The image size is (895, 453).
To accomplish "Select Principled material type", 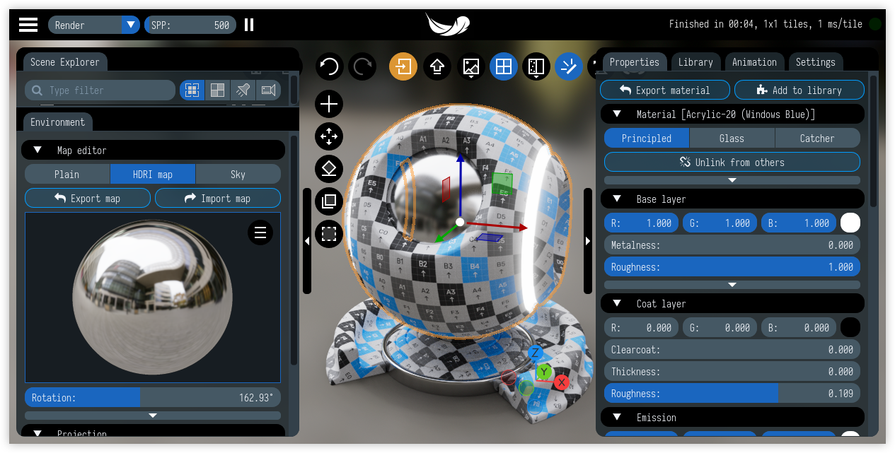I will [x=647, y=138].
